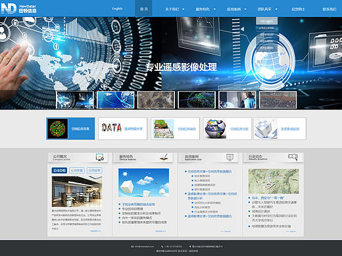Viewport: 342px width, 256px height.
Task: Click the phone number in the footer
Action: (x=174, y=246)
